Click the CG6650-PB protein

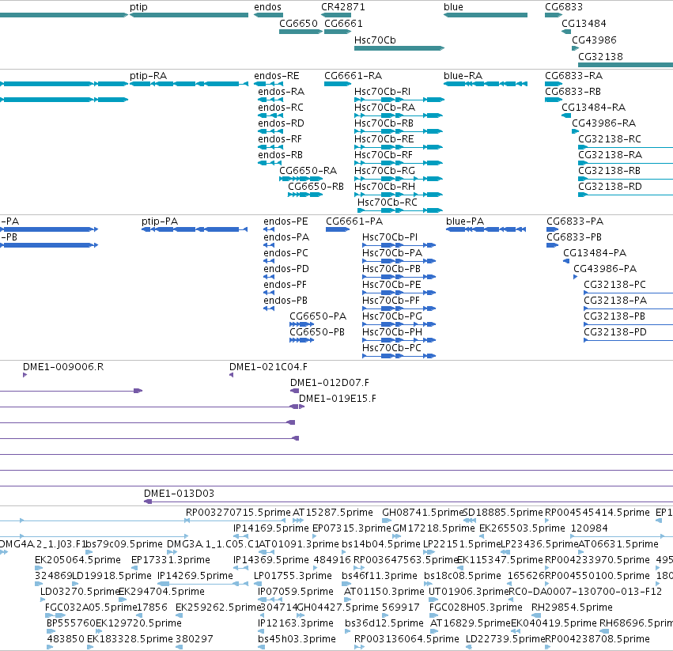pos(302,340)
